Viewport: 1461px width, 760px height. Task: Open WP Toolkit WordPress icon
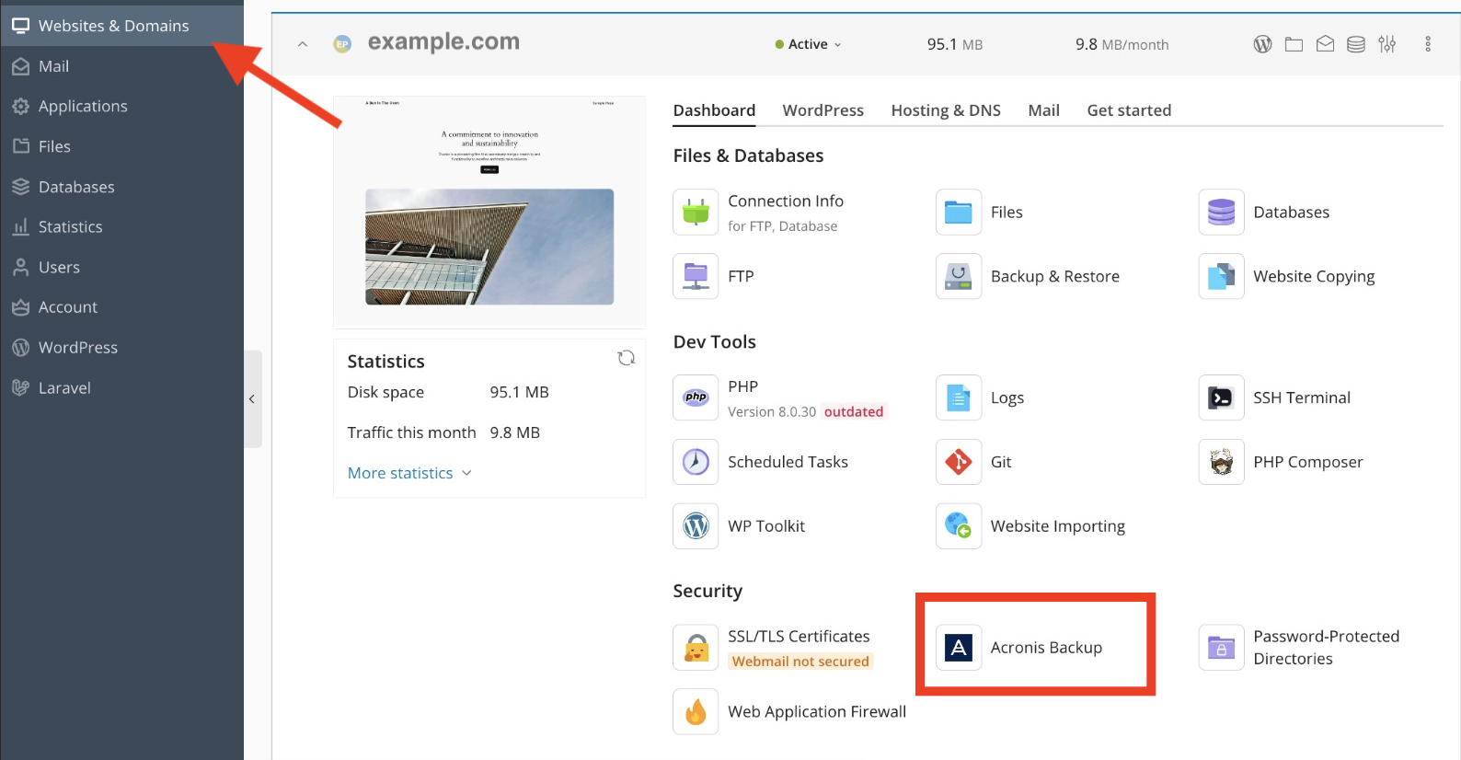point(696,526)
